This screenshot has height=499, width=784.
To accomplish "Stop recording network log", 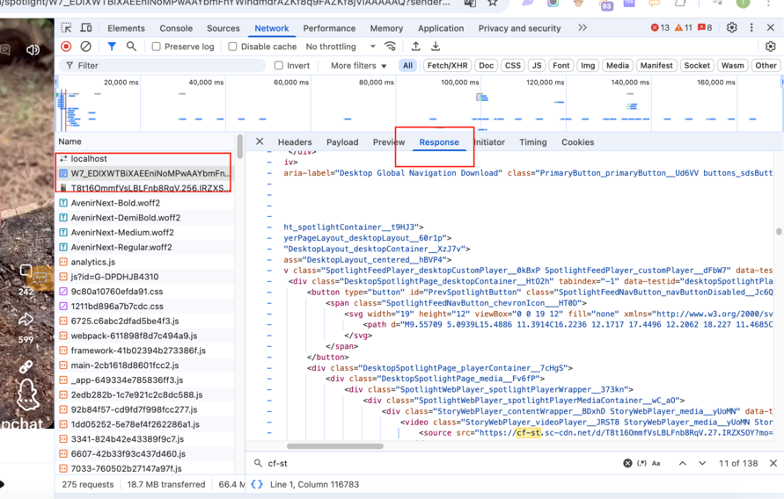I will coord(66,47).
